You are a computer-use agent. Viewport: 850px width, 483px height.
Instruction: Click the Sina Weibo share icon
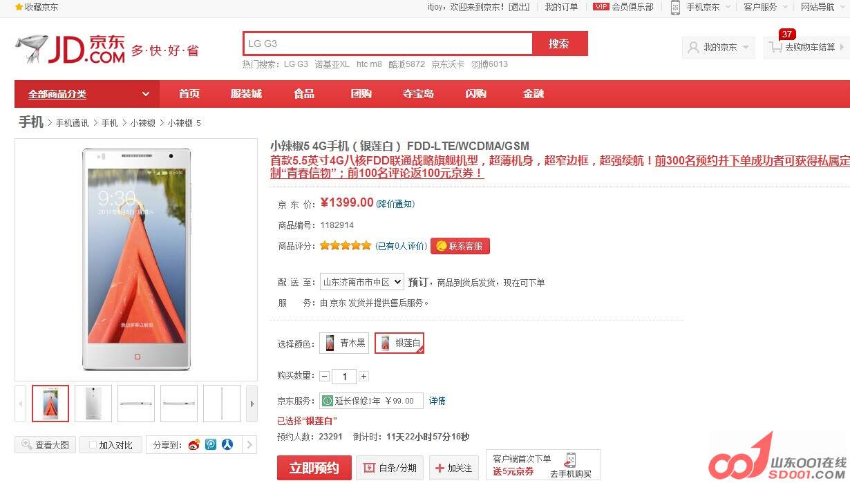[x=193, y=445]
